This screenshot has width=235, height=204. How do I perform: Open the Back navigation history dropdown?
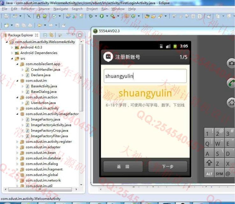45,25
